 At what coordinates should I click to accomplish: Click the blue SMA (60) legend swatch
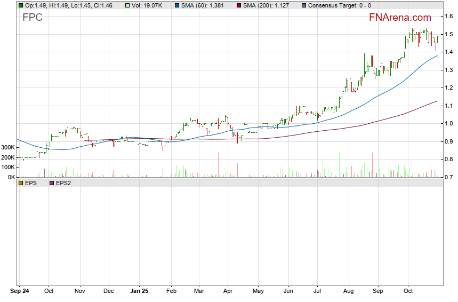(178, 5)
